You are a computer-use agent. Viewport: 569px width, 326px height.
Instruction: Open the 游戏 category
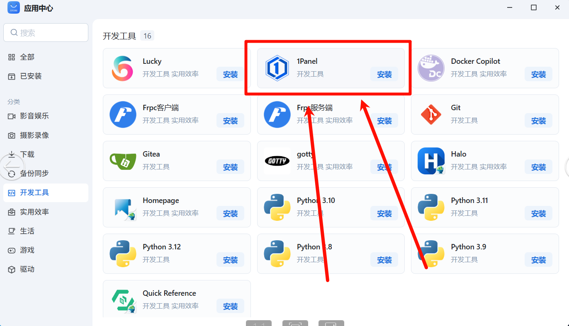tap(46, 250)
